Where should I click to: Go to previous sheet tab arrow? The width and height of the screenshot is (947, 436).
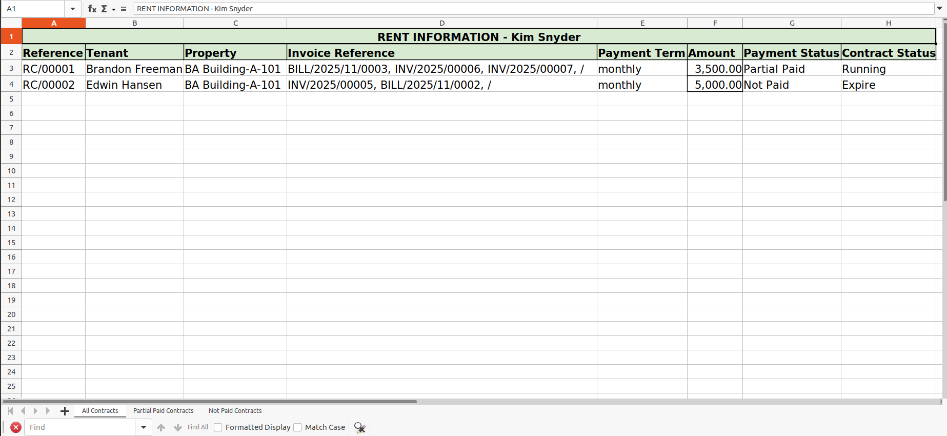[23, 411]
